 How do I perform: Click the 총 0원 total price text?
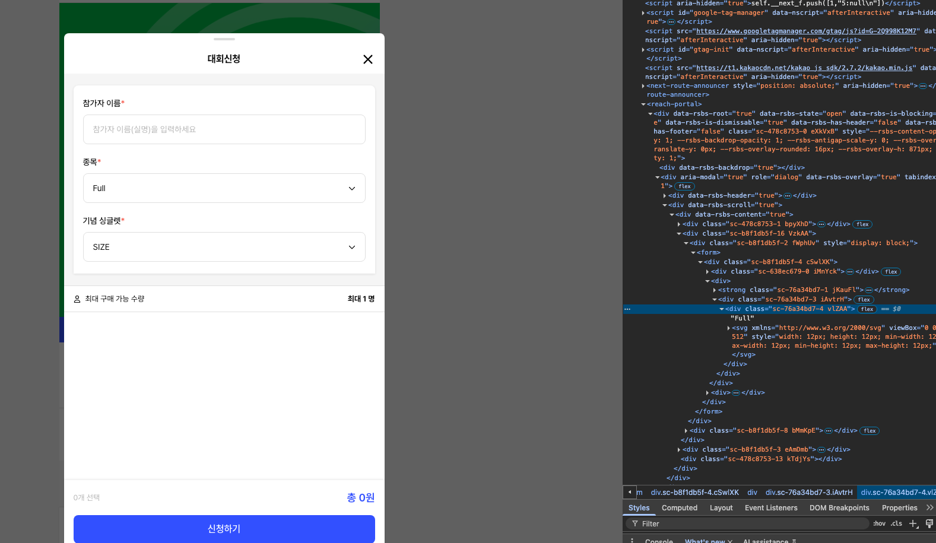(x=360, y=498)
